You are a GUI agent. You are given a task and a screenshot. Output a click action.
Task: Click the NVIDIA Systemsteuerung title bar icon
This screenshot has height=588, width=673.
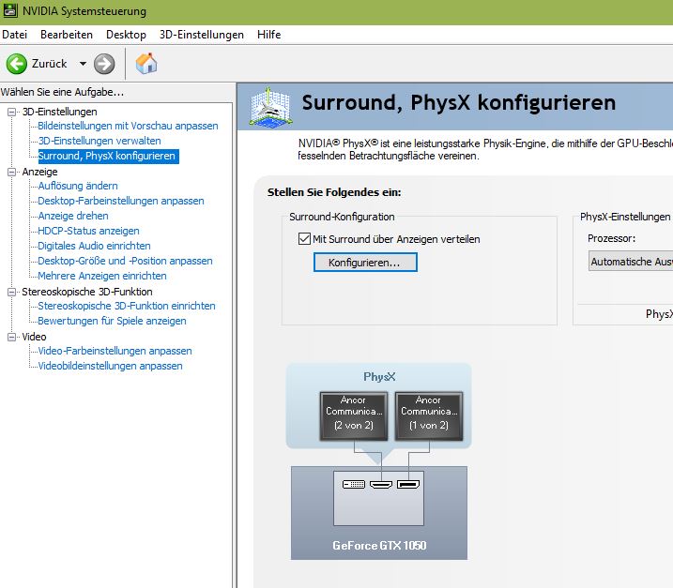coord(10,10)
